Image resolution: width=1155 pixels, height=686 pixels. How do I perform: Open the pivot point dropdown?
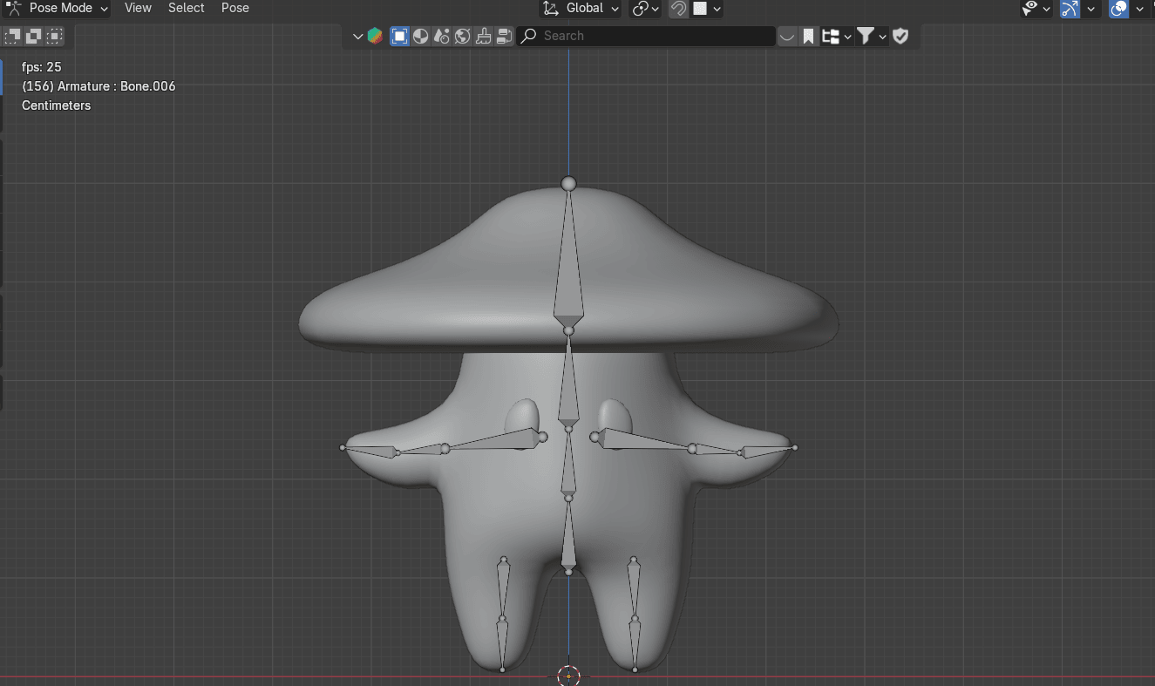646,9
